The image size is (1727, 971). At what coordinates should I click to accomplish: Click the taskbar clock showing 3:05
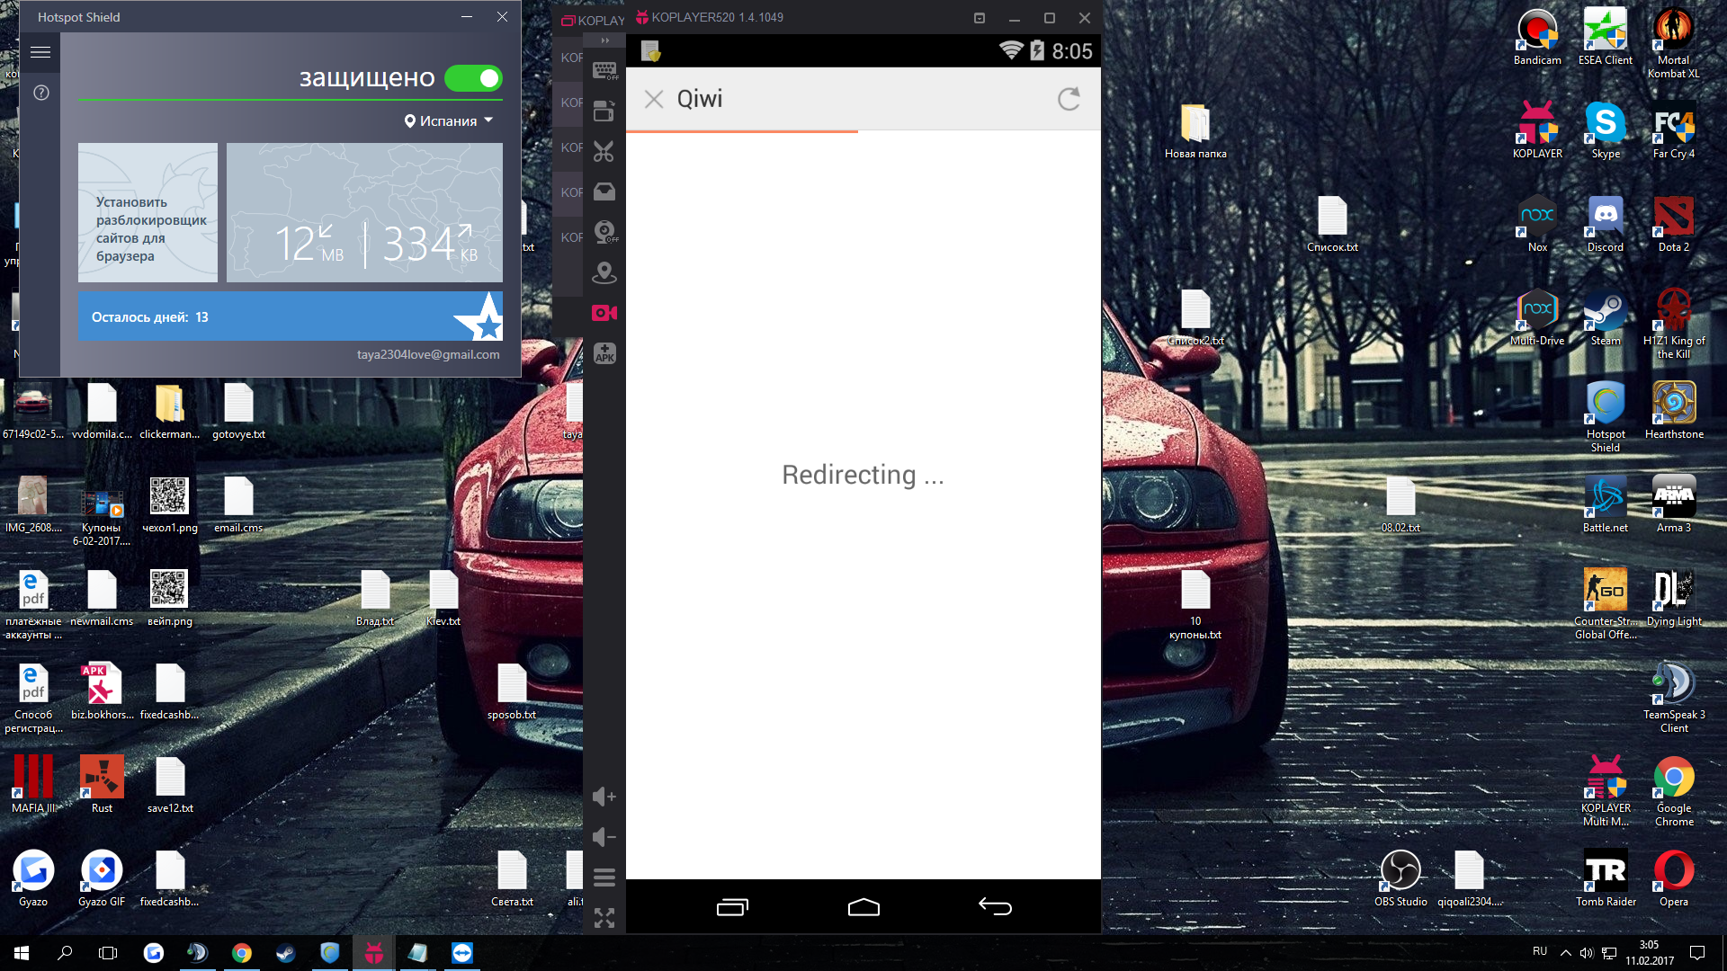pyautogui.click(x=1650, y=953)
